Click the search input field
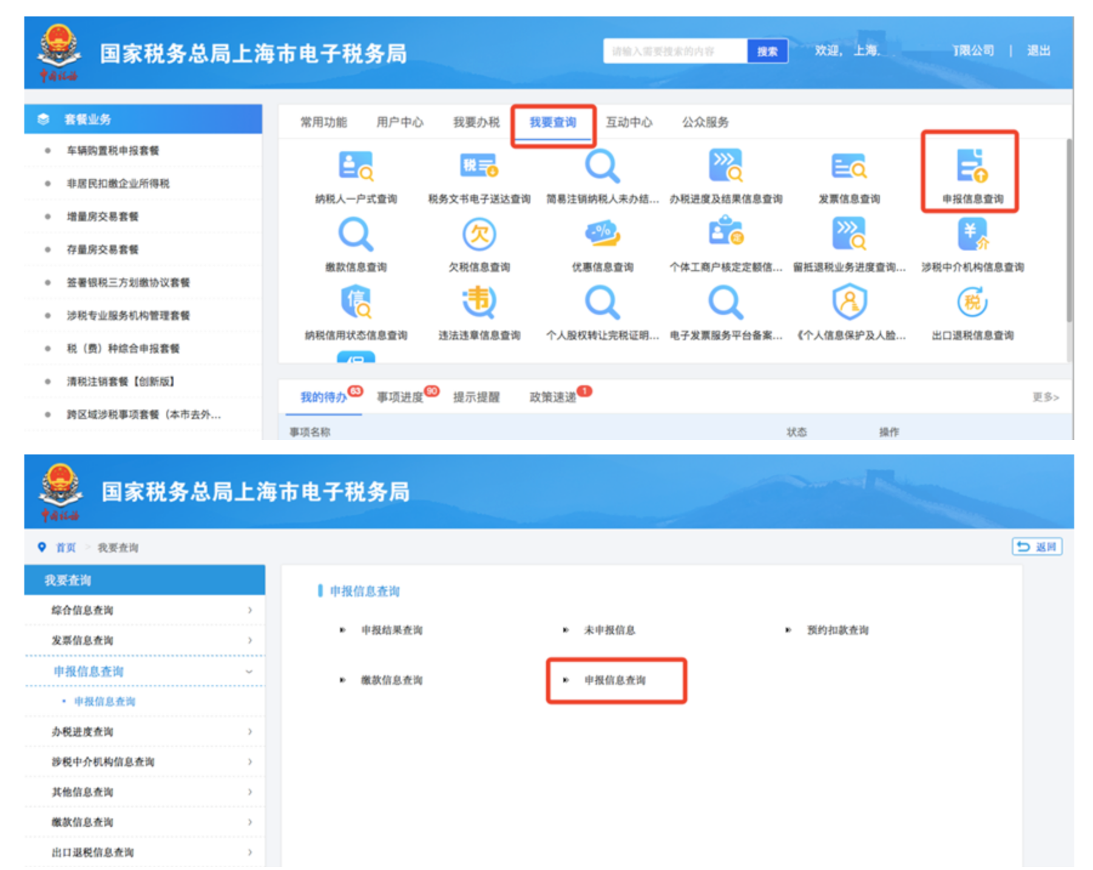Viewport: 1093px width, 870px height. coord(674,51)
